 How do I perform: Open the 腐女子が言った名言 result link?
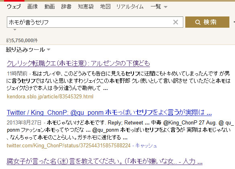click(105, 161)
